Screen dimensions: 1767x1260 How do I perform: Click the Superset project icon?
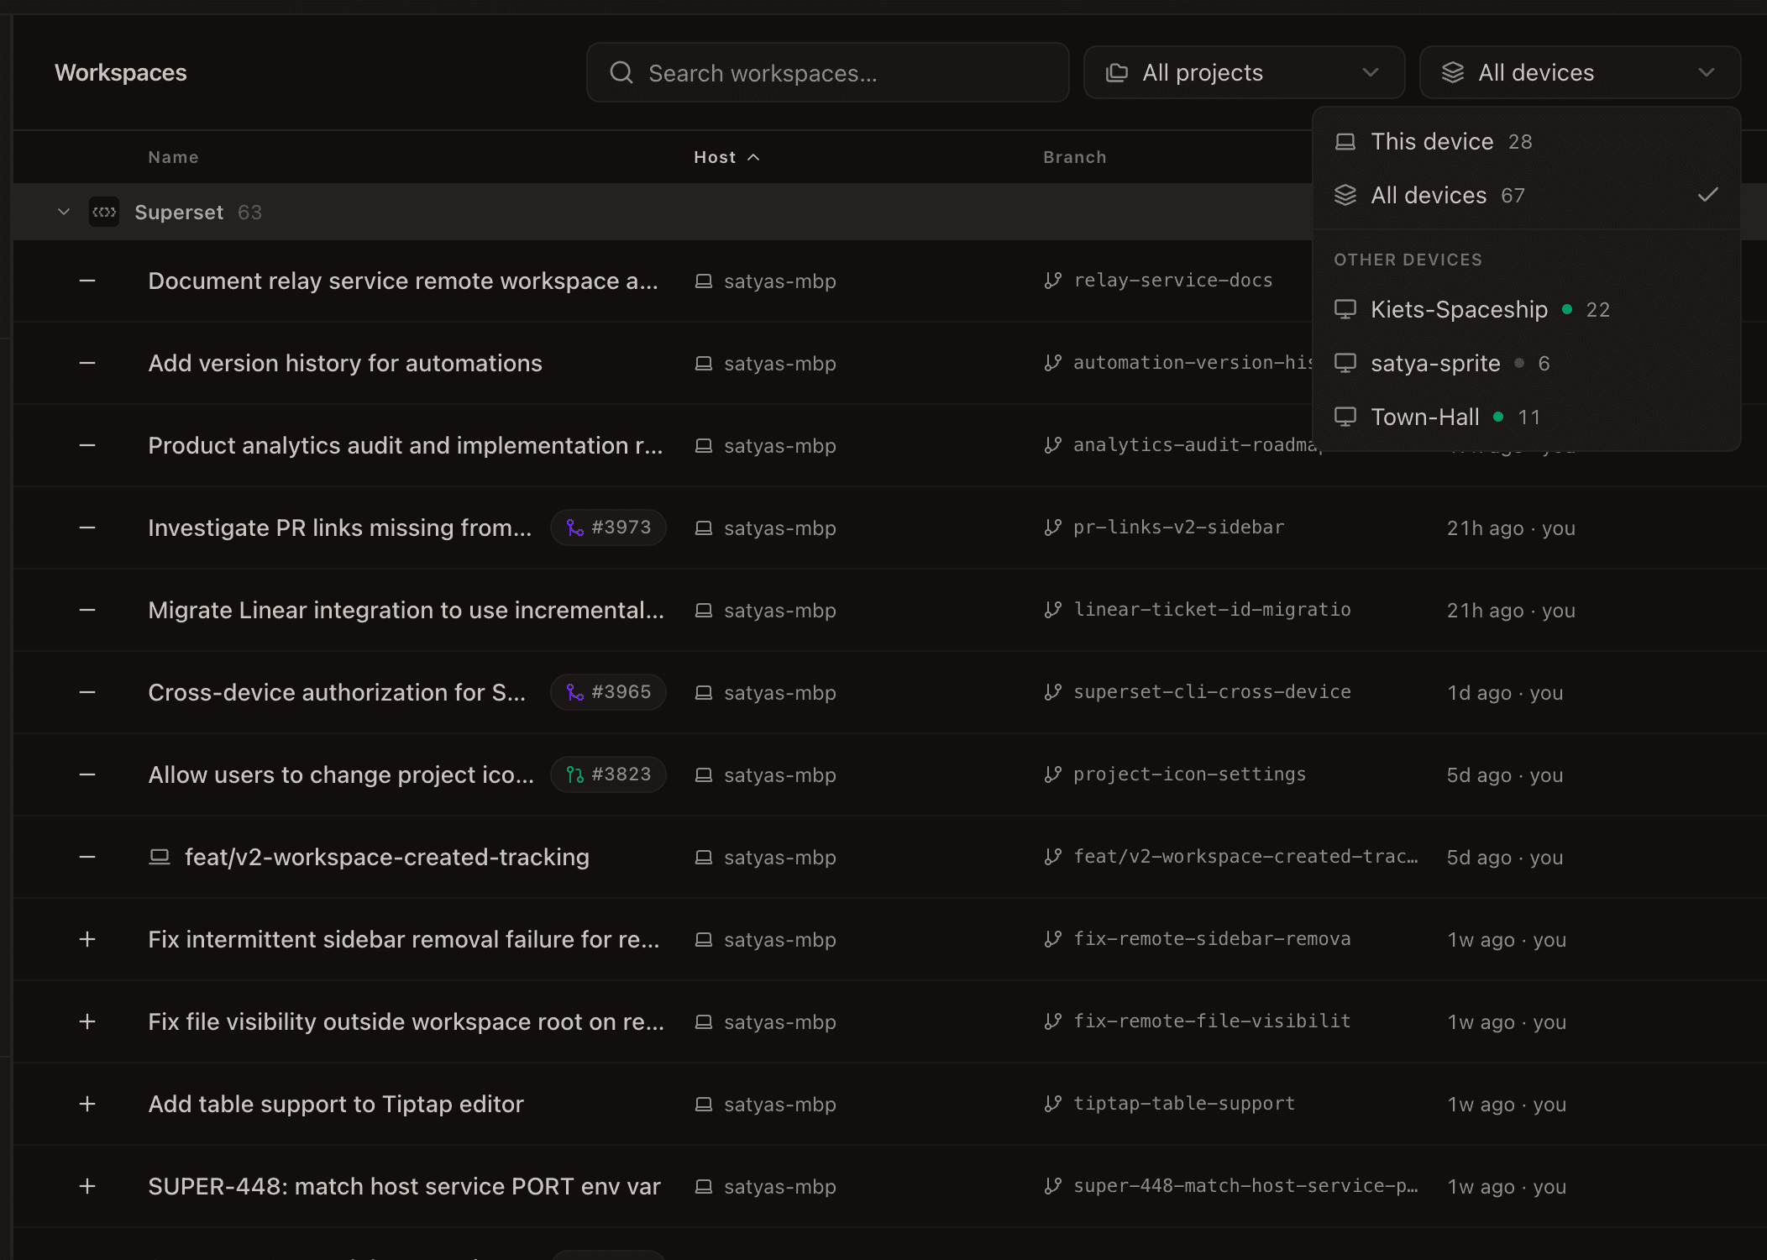pos(104,212)
